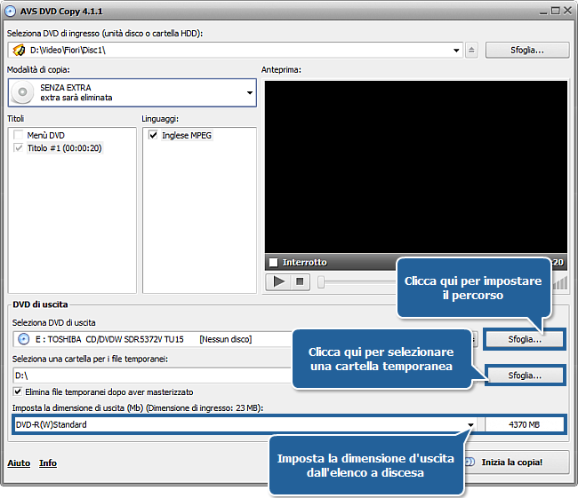Maximize the AVS DVD Copy window
The height and width of the screenshot is (498, 578).
tap(555, 11)
